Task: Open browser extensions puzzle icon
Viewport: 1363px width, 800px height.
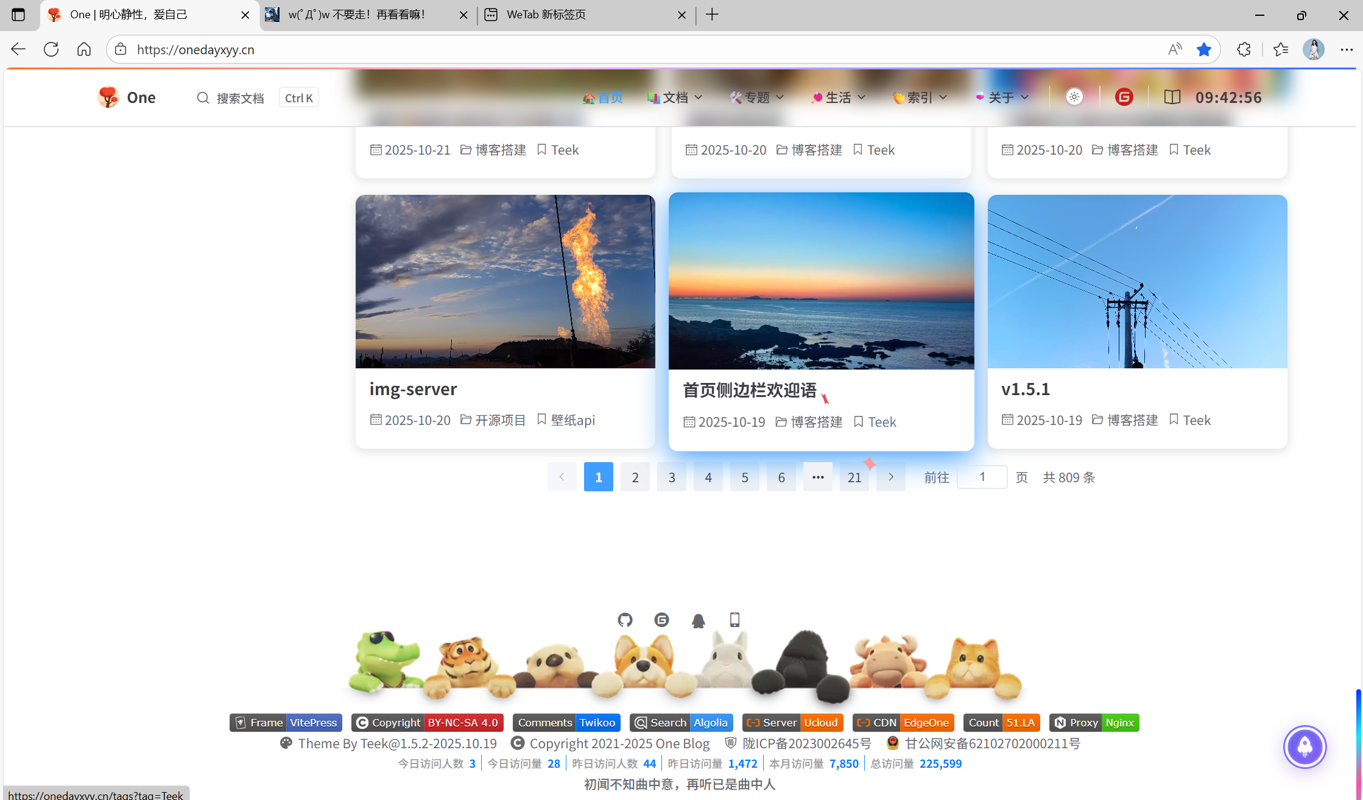Action: (1244, 49)
